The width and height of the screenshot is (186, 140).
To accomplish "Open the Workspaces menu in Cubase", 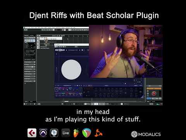I will tap(58, 28).
